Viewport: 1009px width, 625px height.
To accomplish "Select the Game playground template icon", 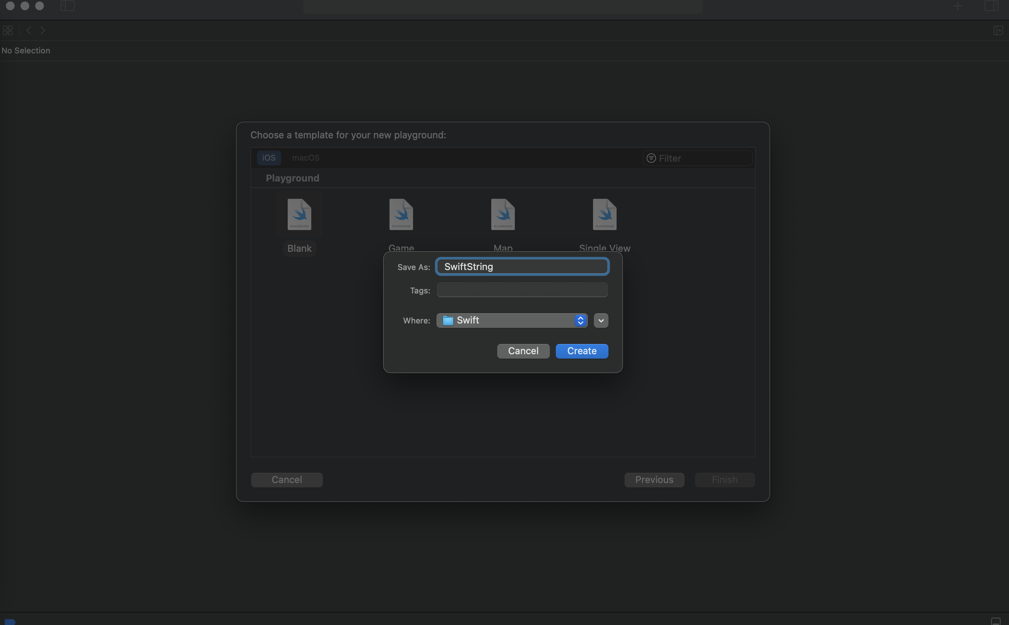I will pos(401,214).
